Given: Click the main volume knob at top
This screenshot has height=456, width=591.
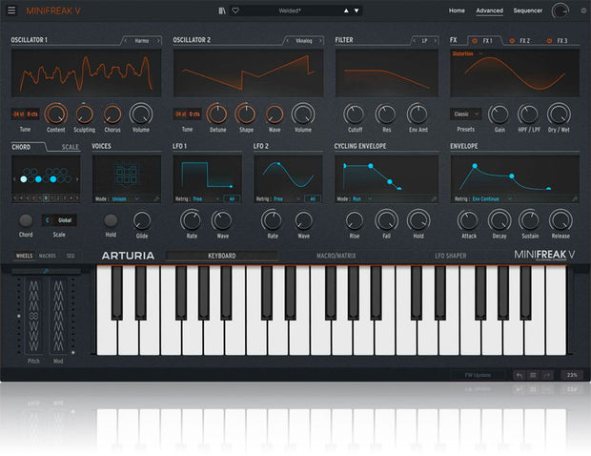Looking at the screenshot, I should pyautogui.click(x=560, y=10).
